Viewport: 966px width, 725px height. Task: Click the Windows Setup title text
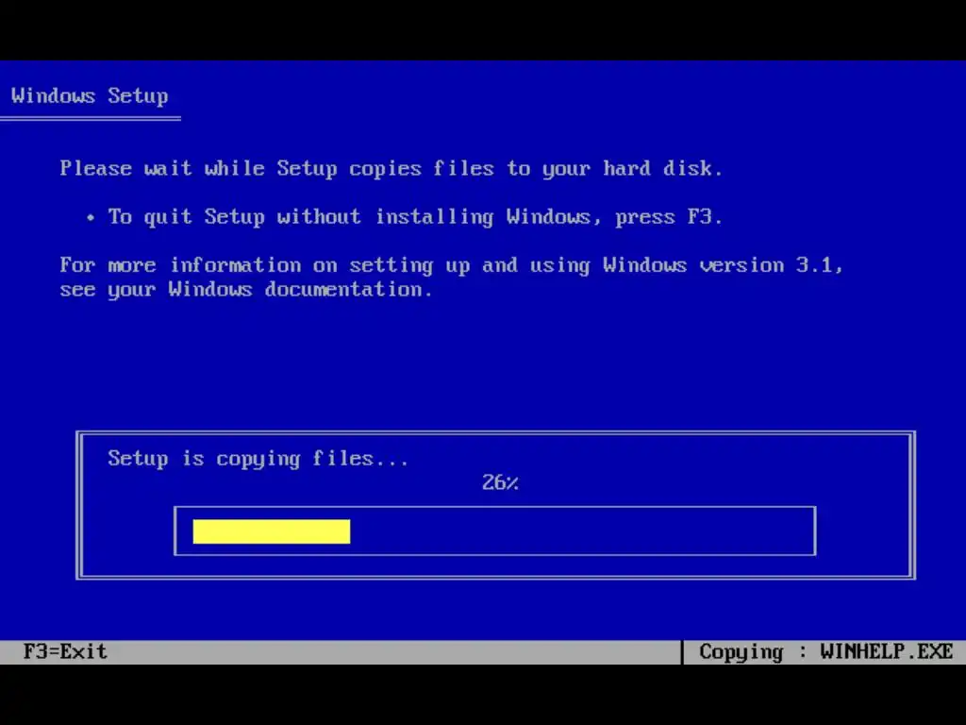(90, 96)
